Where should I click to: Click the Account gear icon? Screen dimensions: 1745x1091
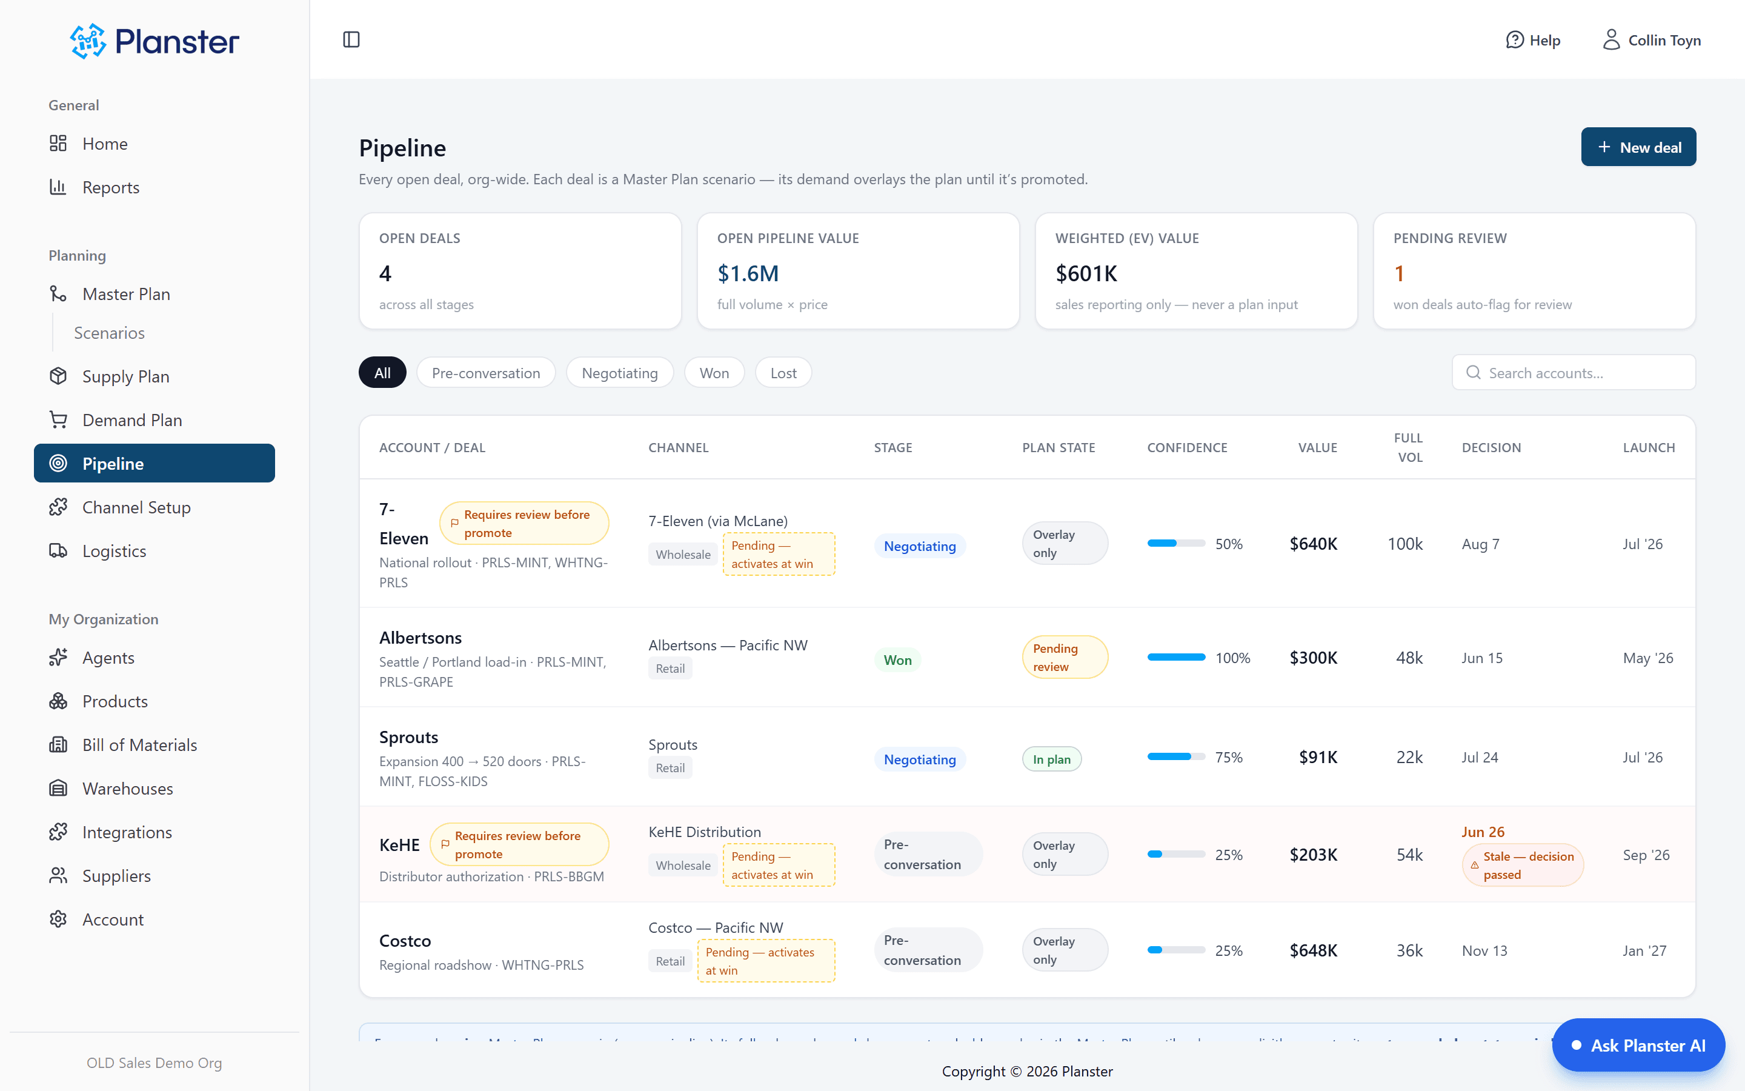[x=58, y=919]
